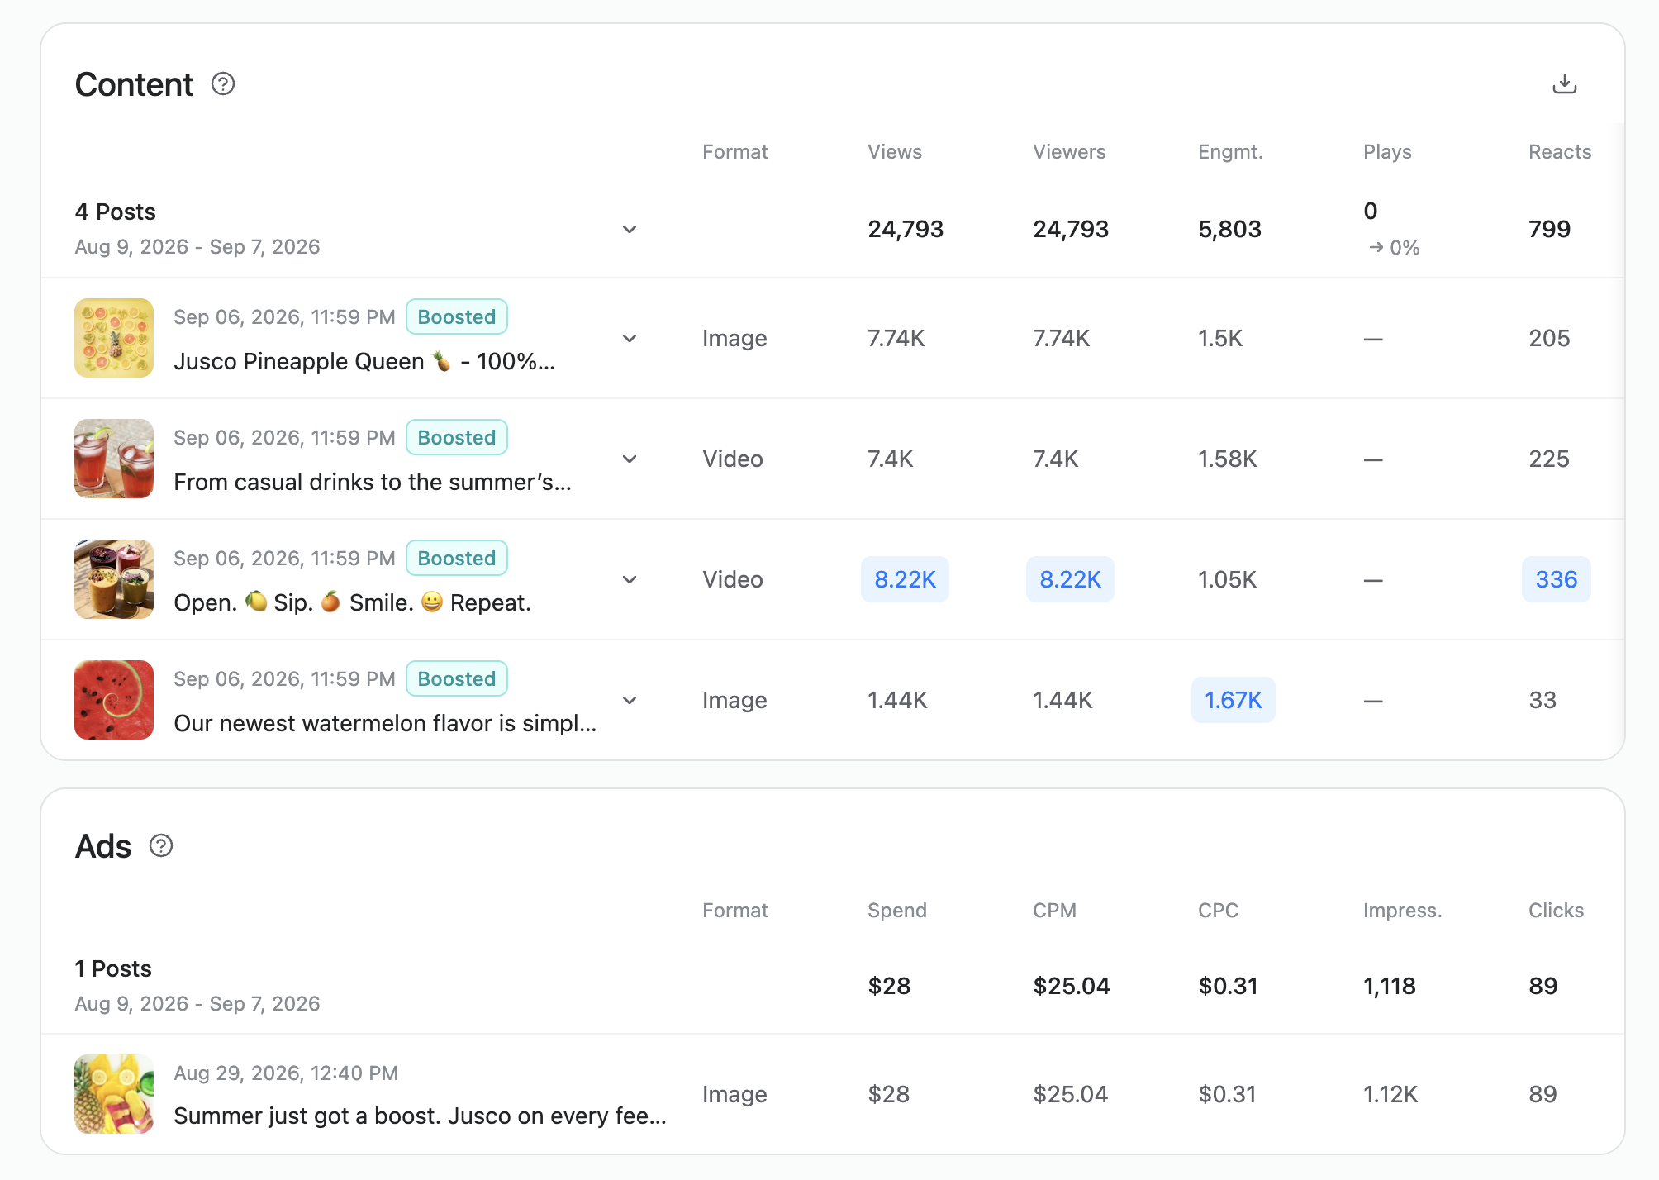This screenshot has width=1659, height=1180.
Task: Select the highlighted 336 reacts value
Action: (1557, 579)
